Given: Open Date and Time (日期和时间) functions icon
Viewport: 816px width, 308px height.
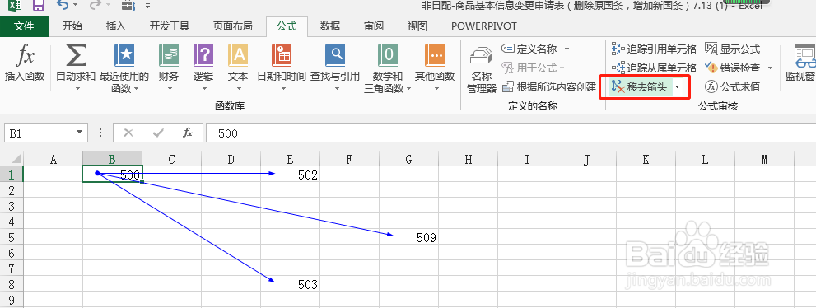Looking at the screenshot, I should coord(282,55).
